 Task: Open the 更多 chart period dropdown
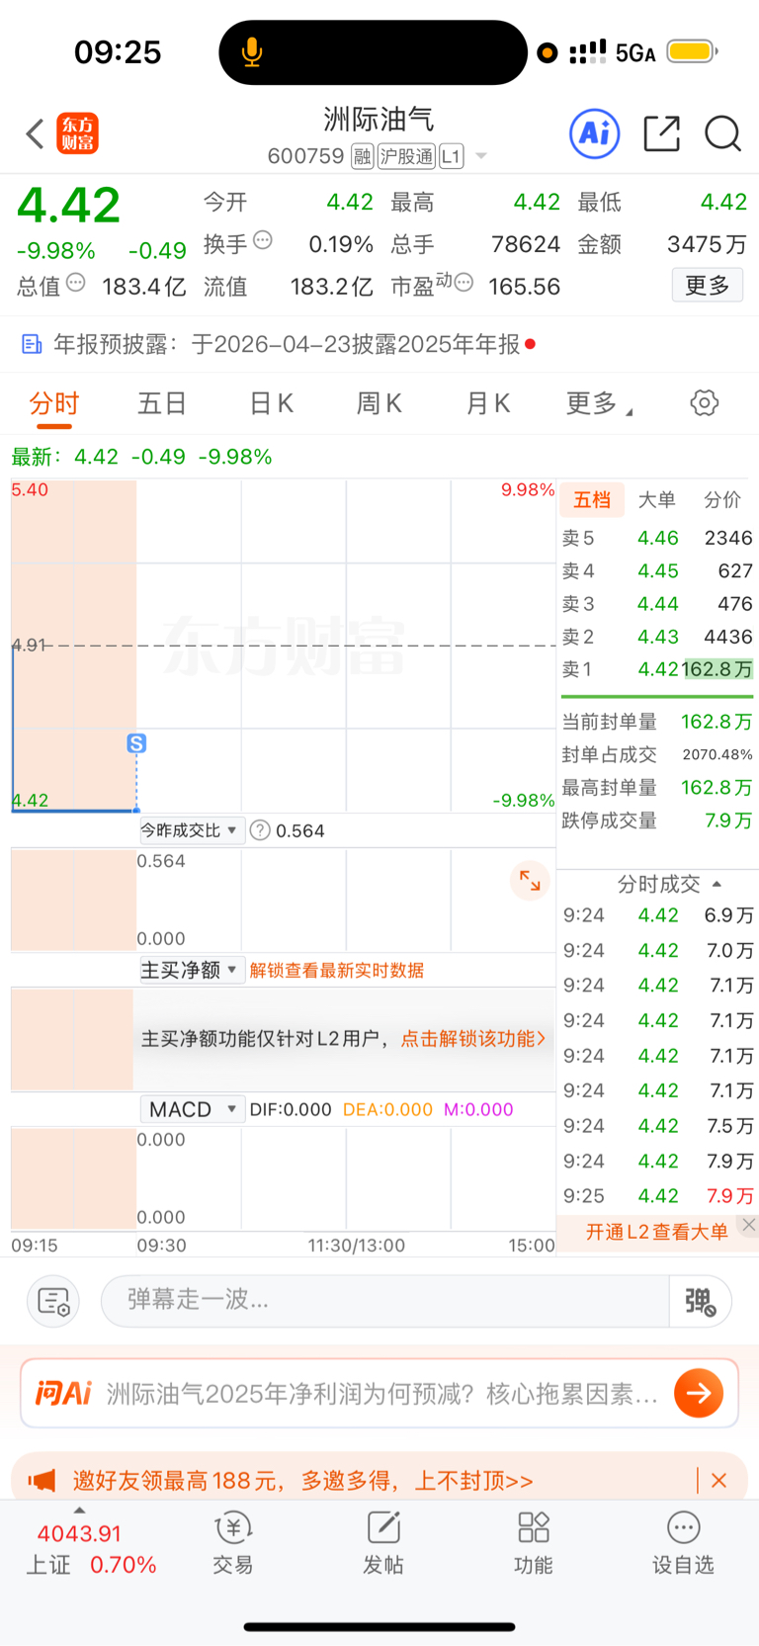point(599,403)
